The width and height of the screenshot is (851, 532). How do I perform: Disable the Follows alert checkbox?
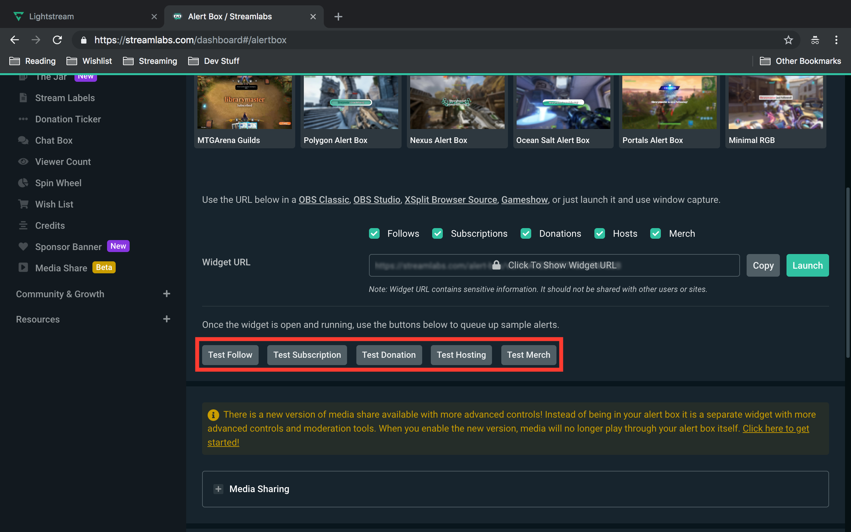(374, 233)
